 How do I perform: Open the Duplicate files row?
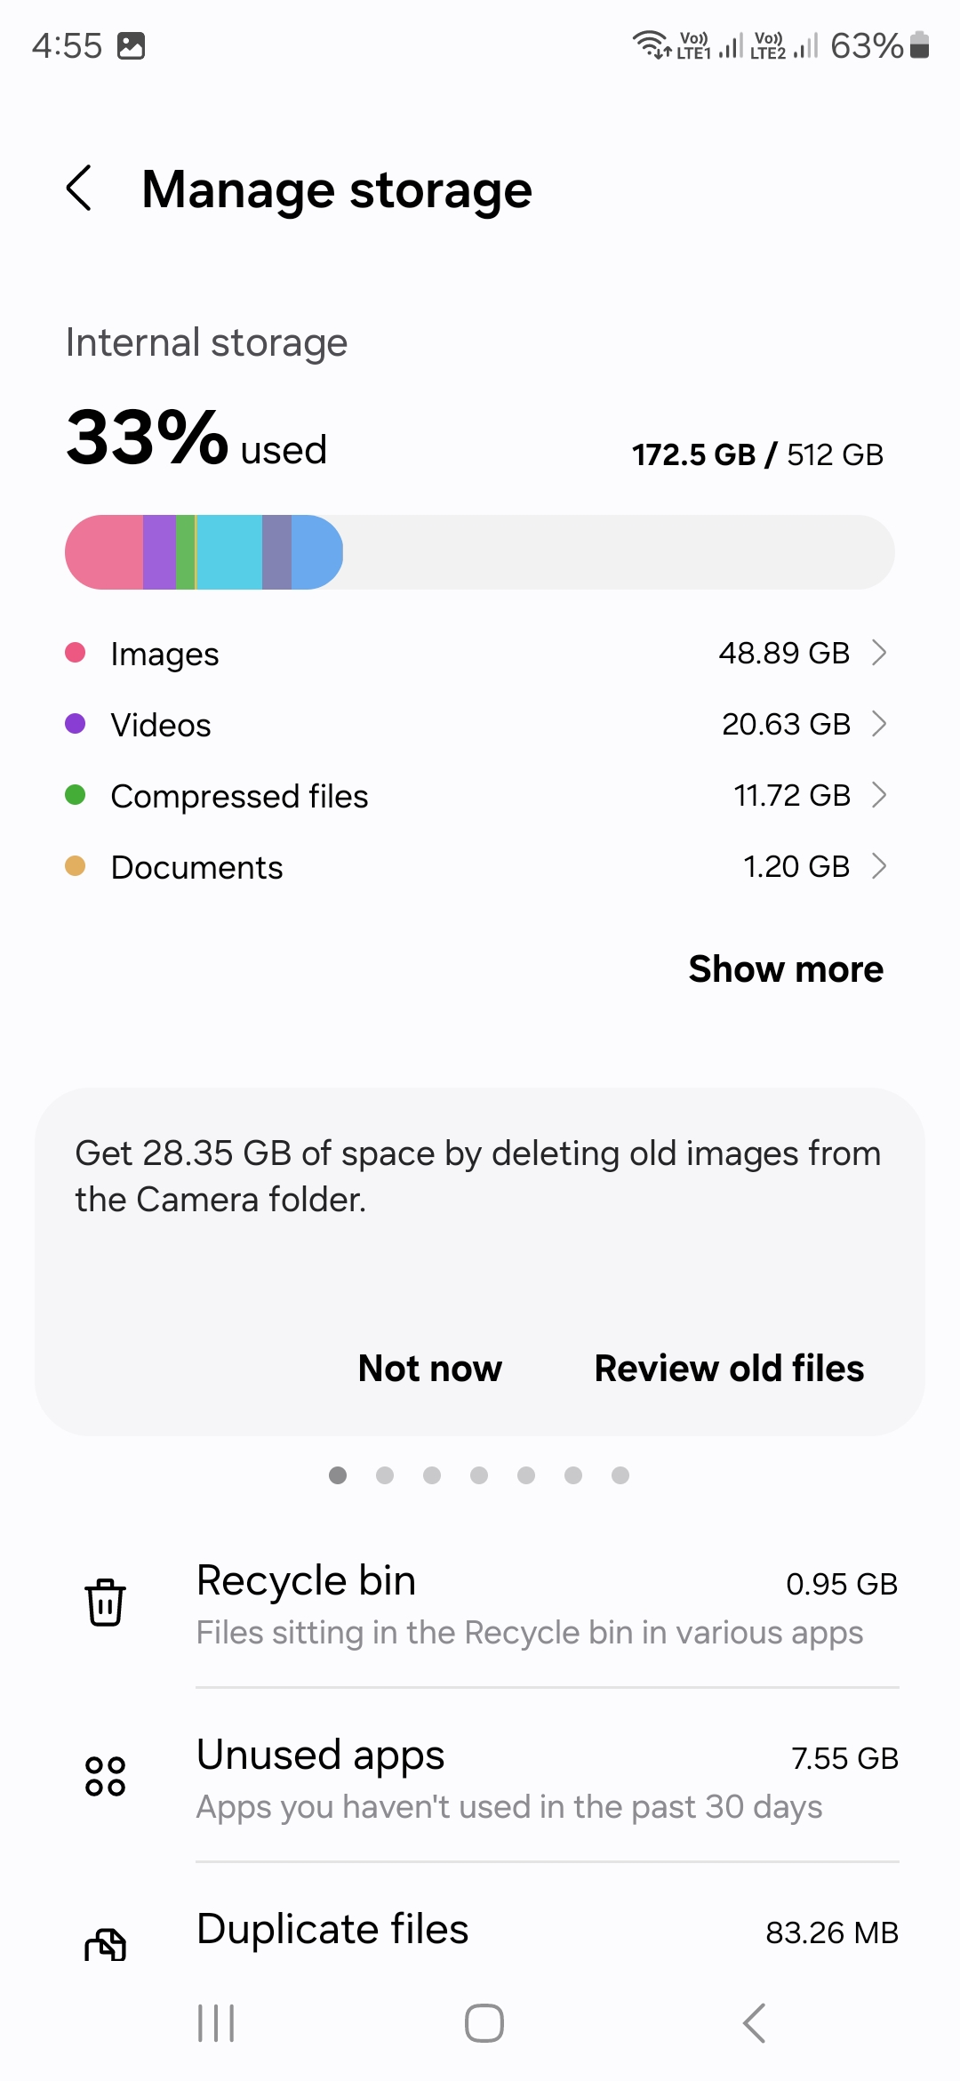pyautogui.click(x=547, y=1932)
